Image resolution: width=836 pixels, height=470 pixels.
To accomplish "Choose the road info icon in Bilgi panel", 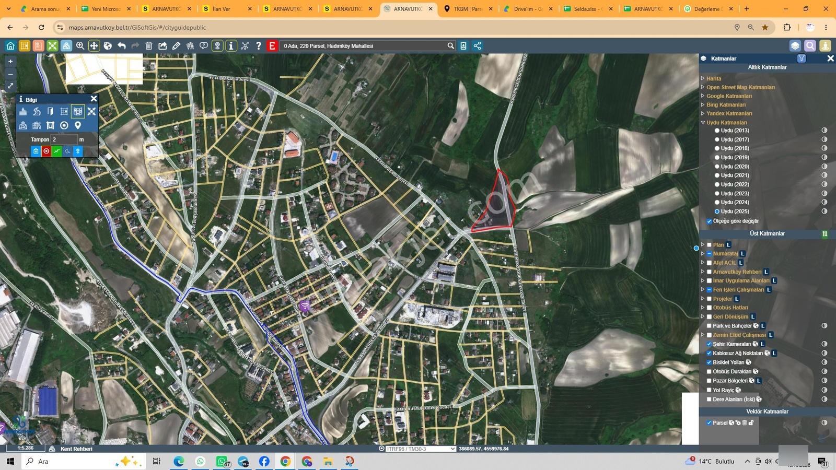I will (x=37, y=111).
